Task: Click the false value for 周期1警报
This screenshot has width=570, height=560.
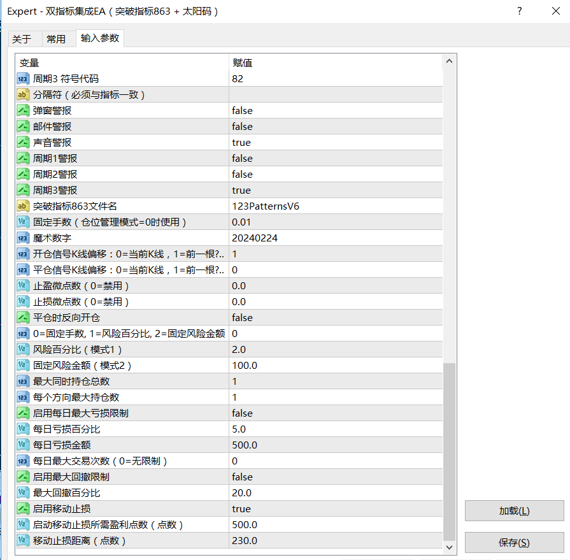Action: tap(242, 159)
